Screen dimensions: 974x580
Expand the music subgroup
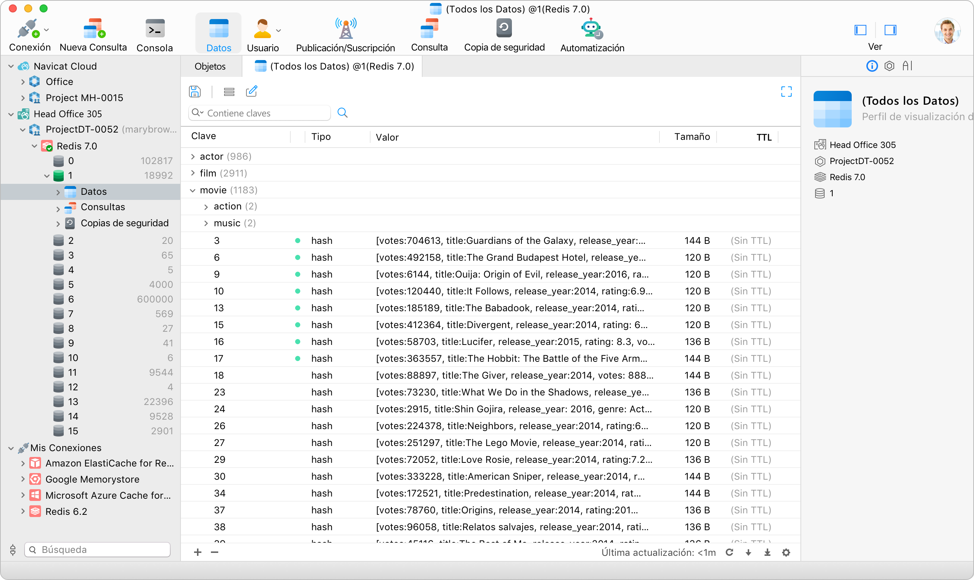pyautogui.click(x=206, y=223)
